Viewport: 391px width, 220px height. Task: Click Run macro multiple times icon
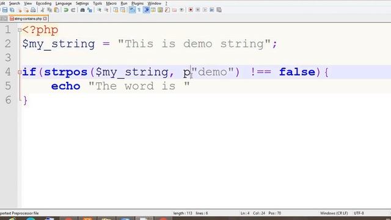[212, 10]
